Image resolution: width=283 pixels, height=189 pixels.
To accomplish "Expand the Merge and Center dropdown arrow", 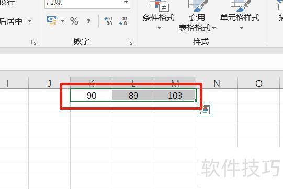I will 30,21.
